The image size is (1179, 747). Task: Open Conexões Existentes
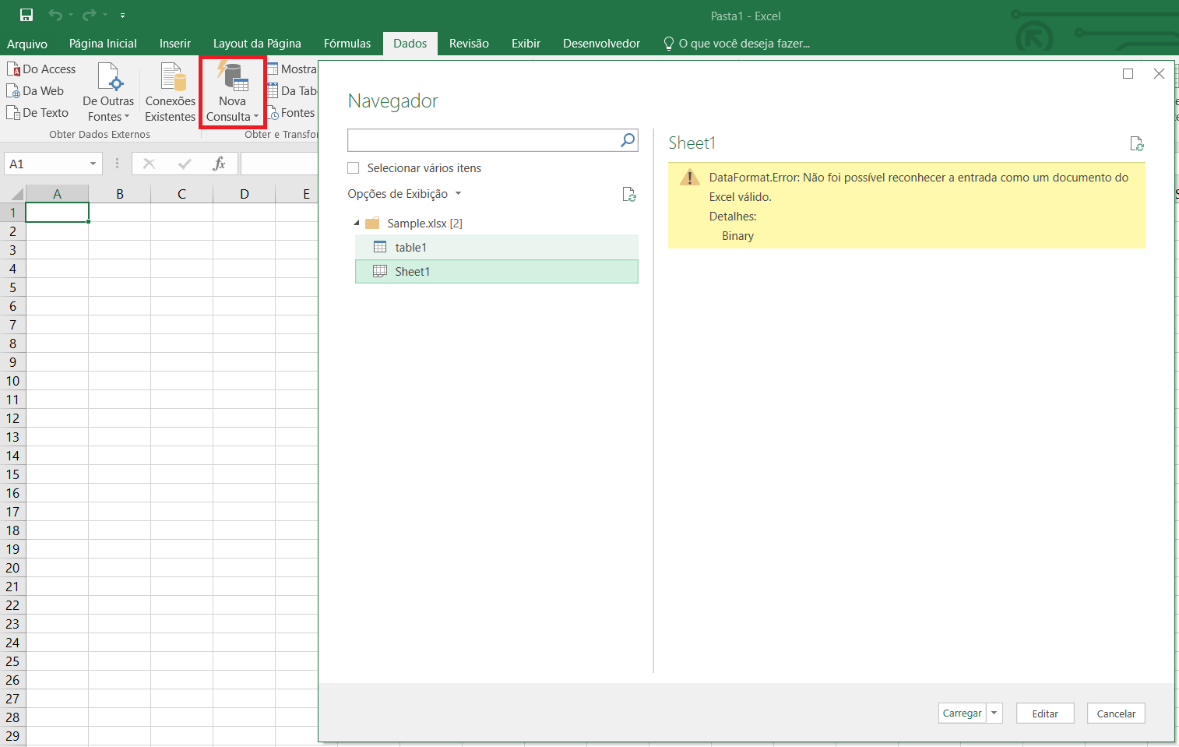click(x=170, y=93)
